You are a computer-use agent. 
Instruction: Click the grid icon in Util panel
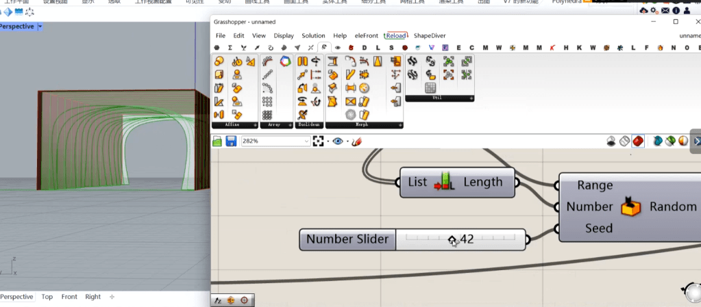430,88
